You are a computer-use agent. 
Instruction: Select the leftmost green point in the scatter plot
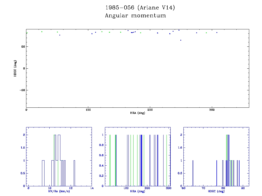click(27, 33)
